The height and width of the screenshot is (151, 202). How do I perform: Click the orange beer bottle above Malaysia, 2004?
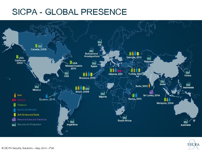(167, 99)
